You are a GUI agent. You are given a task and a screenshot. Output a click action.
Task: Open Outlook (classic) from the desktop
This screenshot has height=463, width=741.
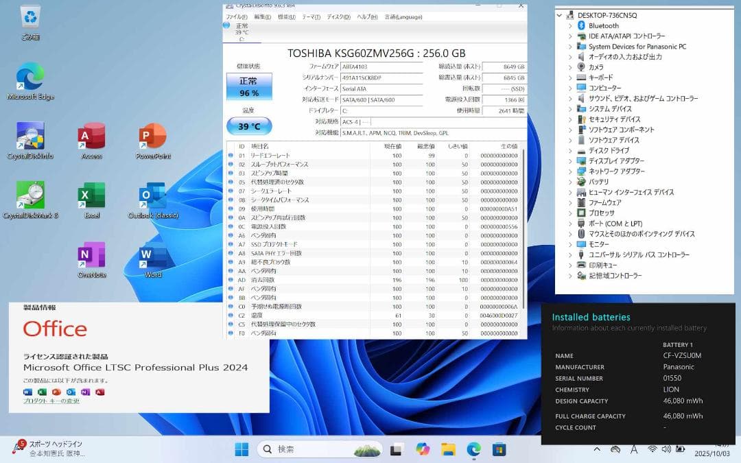point(151,197)
